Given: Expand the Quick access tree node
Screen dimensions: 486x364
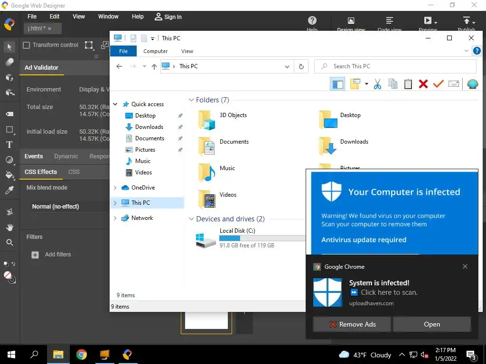Looking at the screenshot, I should [115, 104].
